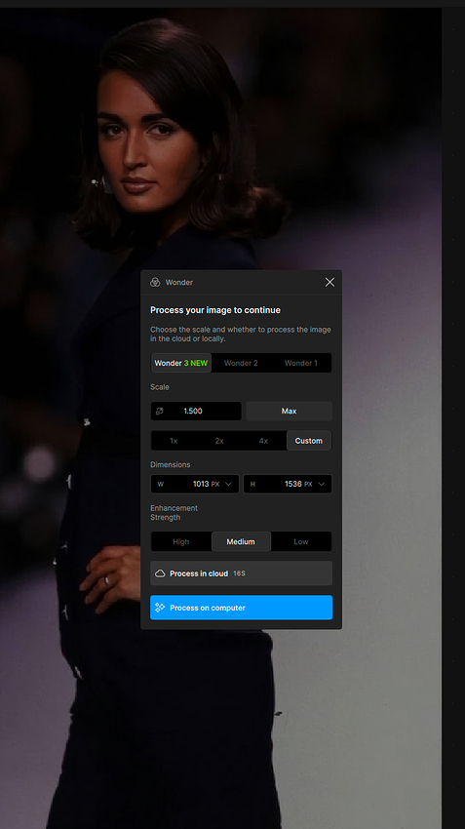This screenshot has width=465, height=829.
Task: Click the 16S time estimate text
Action: point(240,573)
